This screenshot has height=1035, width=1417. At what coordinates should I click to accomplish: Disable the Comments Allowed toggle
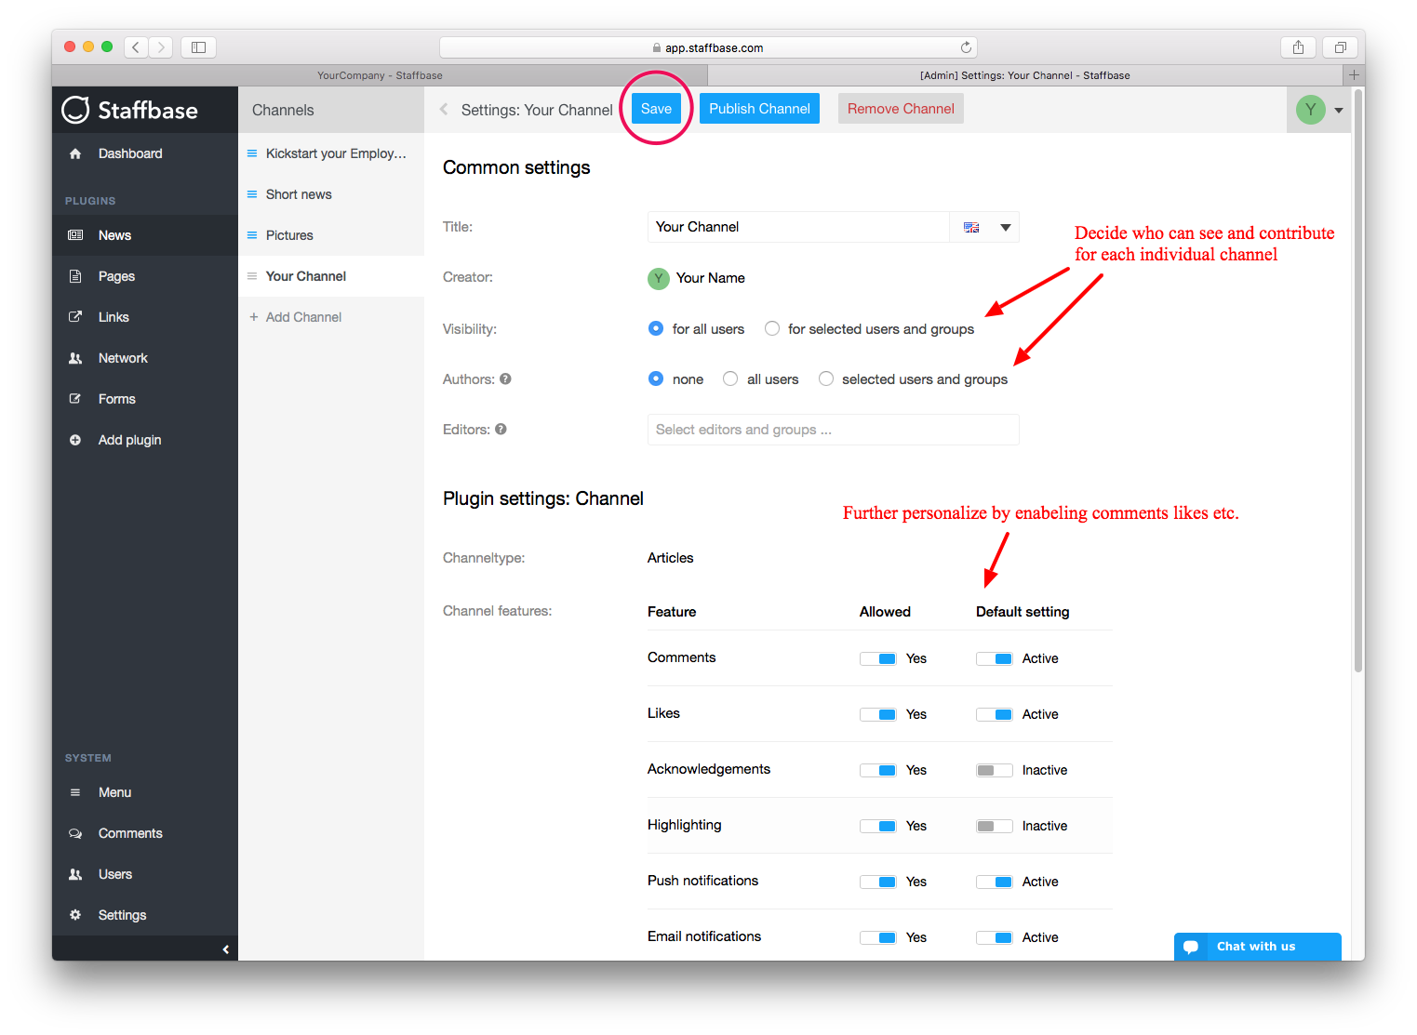coord(877,657)
